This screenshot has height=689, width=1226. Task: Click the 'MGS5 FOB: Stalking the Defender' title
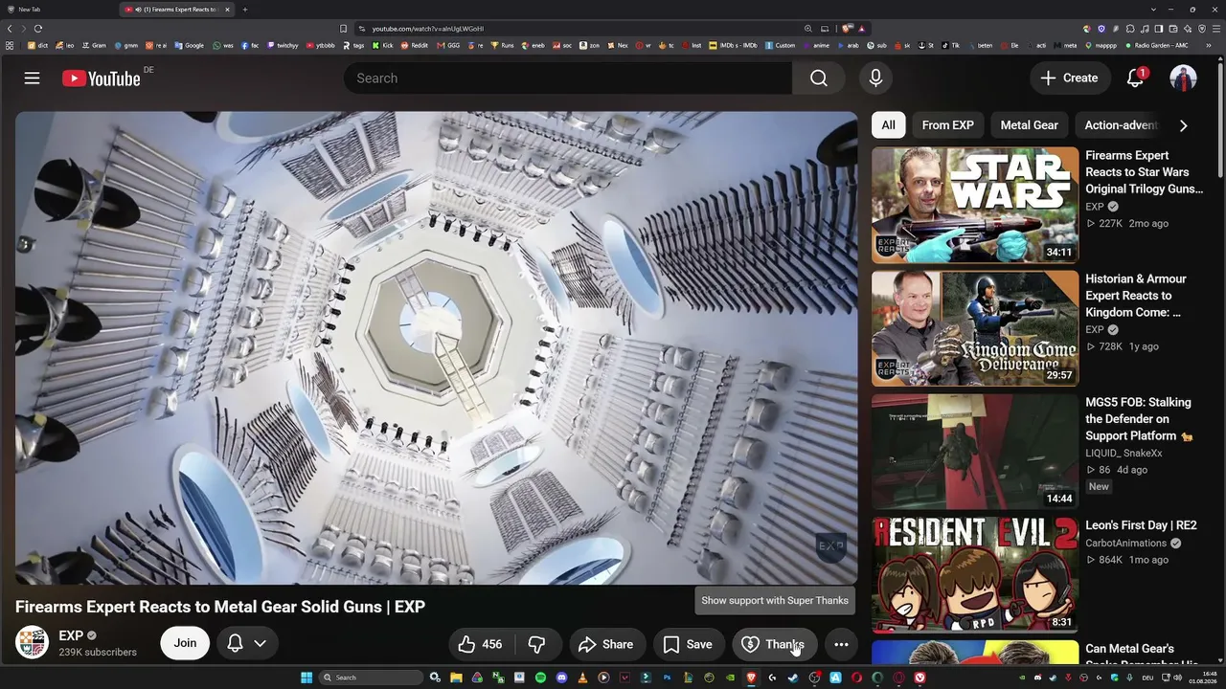(x=1138, y=419)
